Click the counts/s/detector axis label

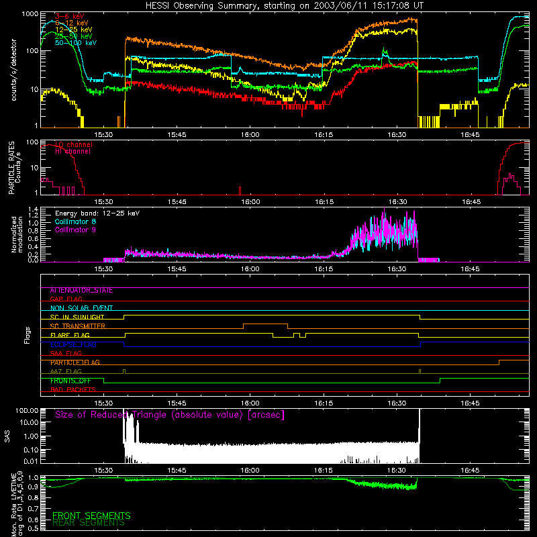click(x=14, y=70)
